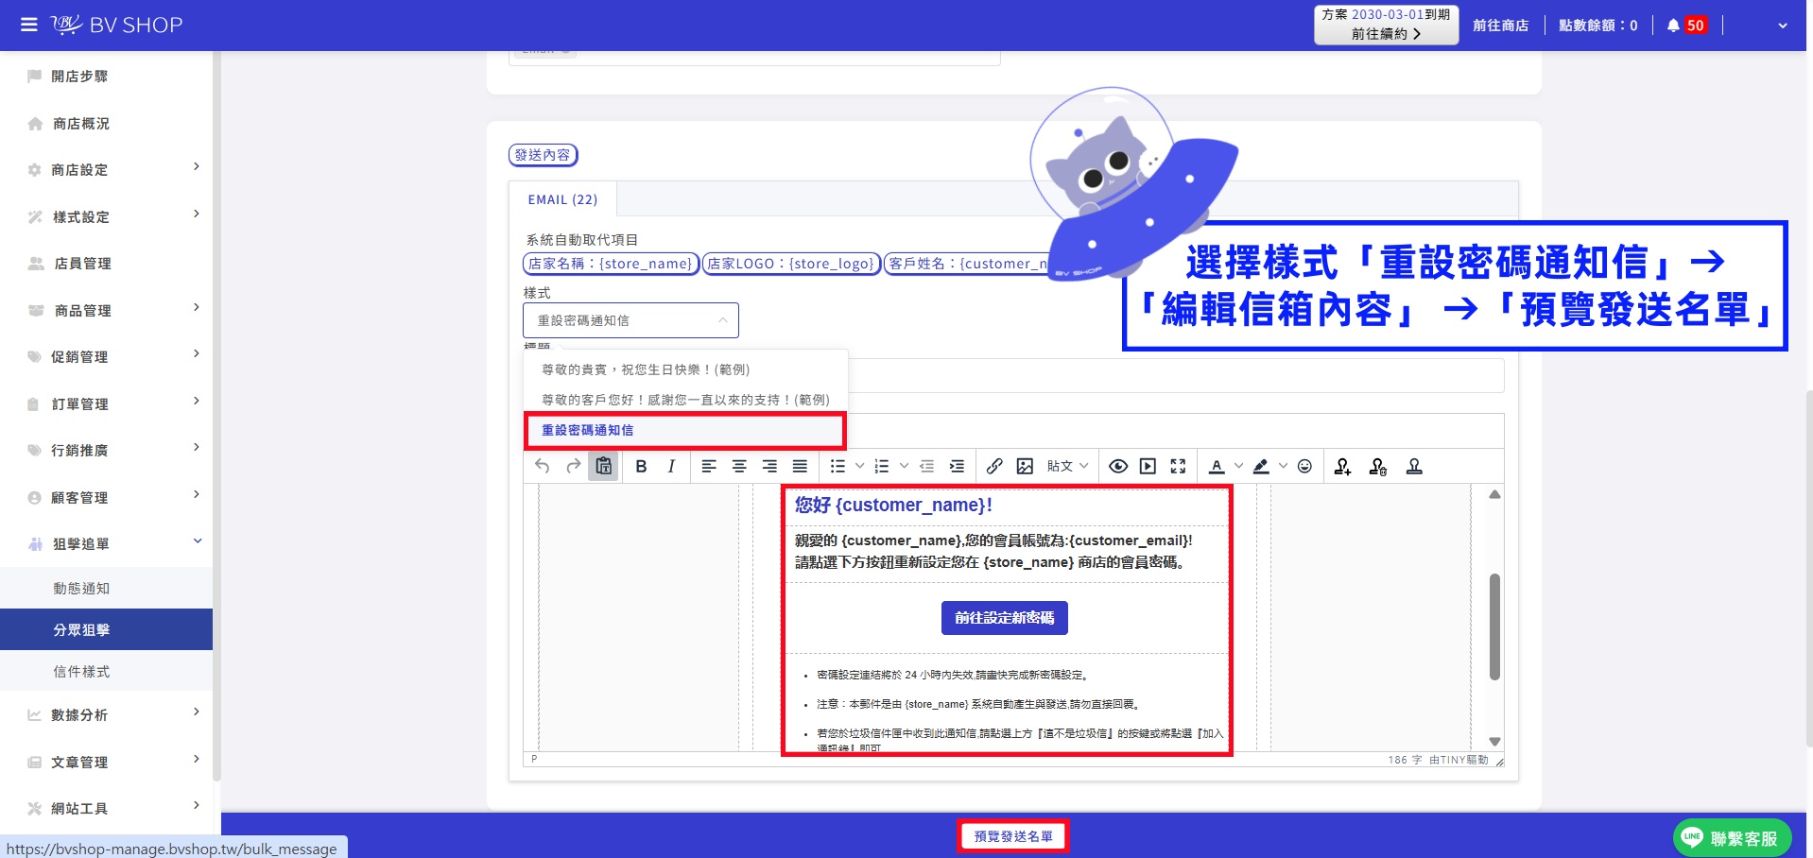This screenshot has height=858, width=1813.
Task: Open the 樣式 dropdown showing 重設密碼通知信
Action: 630,320
